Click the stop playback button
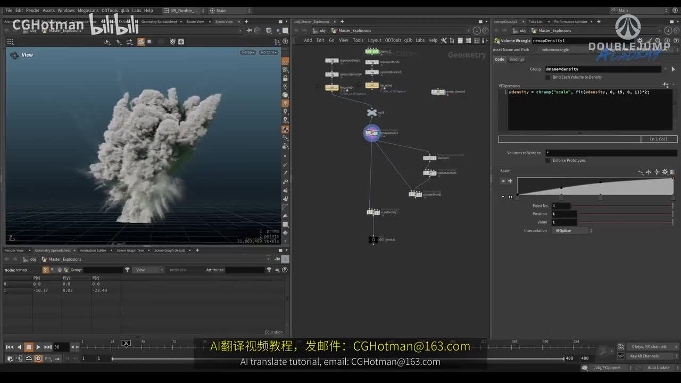 click(29, 347)
